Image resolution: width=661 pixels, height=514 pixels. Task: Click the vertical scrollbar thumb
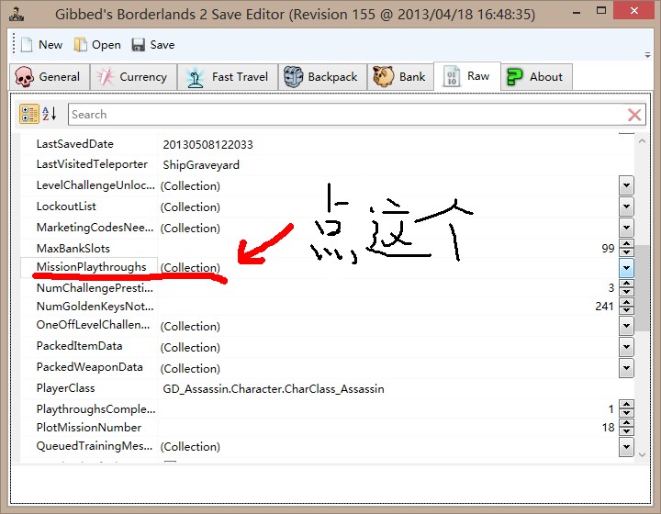click(x=642, y=288)
